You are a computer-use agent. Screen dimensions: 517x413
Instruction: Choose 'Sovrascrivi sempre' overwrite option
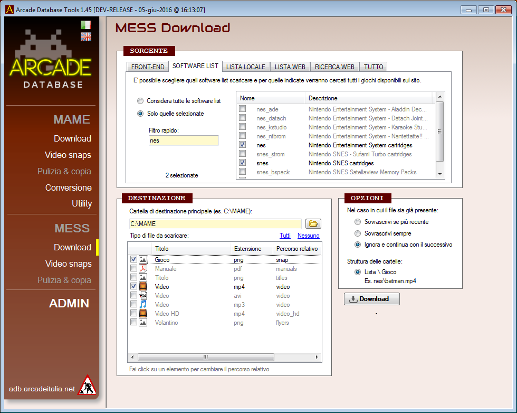point(358,233)
